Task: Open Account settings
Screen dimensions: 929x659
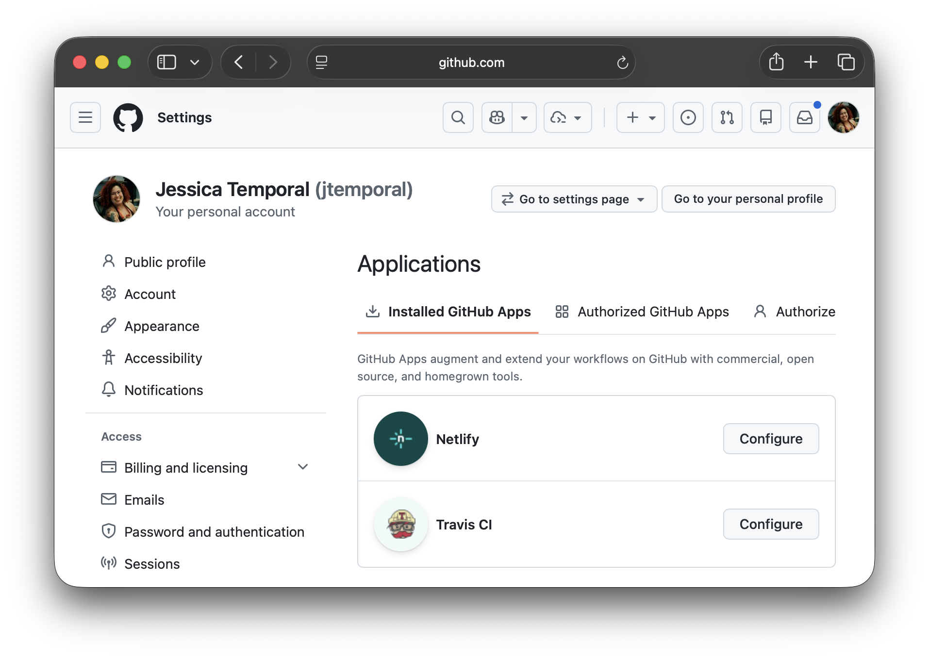Action: (x=206, y=294)
